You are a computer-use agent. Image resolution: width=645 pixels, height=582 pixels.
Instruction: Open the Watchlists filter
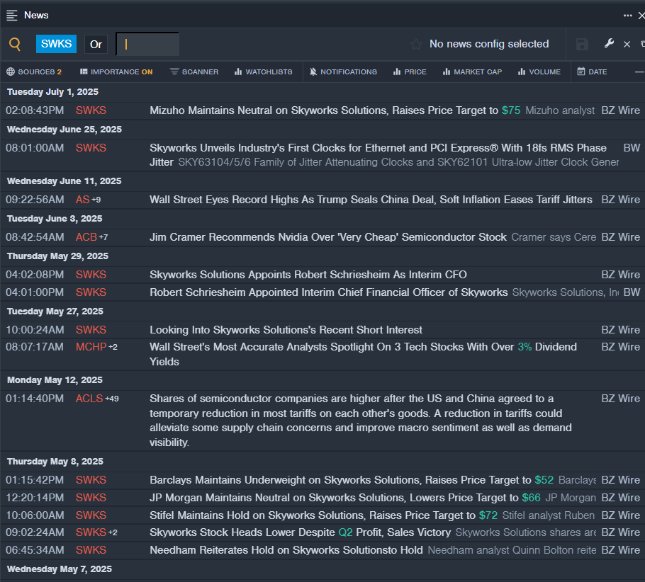(x=263, y=72)
